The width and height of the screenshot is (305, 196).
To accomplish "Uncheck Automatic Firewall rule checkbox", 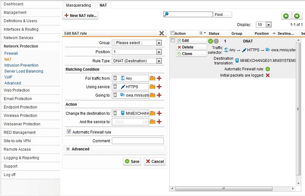I will 69,132.
